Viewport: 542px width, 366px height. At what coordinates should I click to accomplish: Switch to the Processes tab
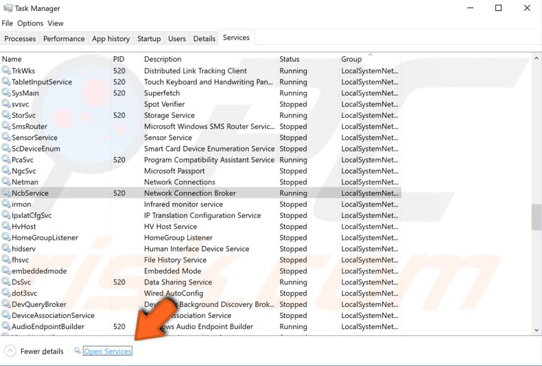20,38
